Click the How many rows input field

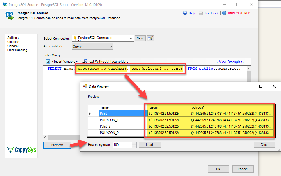pos(122,145)
